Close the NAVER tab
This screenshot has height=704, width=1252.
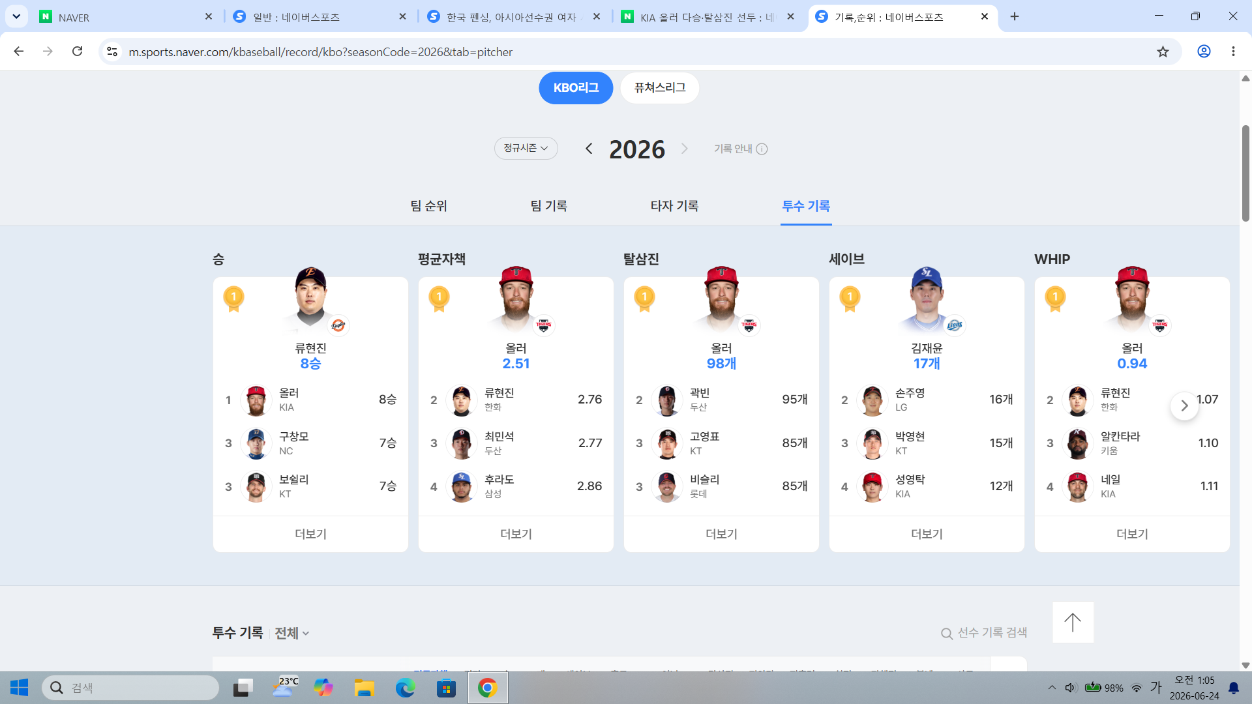[209, 17]
